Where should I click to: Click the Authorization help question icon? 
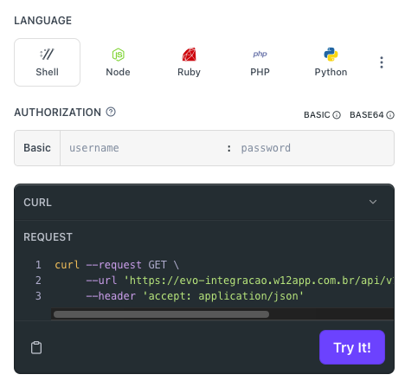111,112
